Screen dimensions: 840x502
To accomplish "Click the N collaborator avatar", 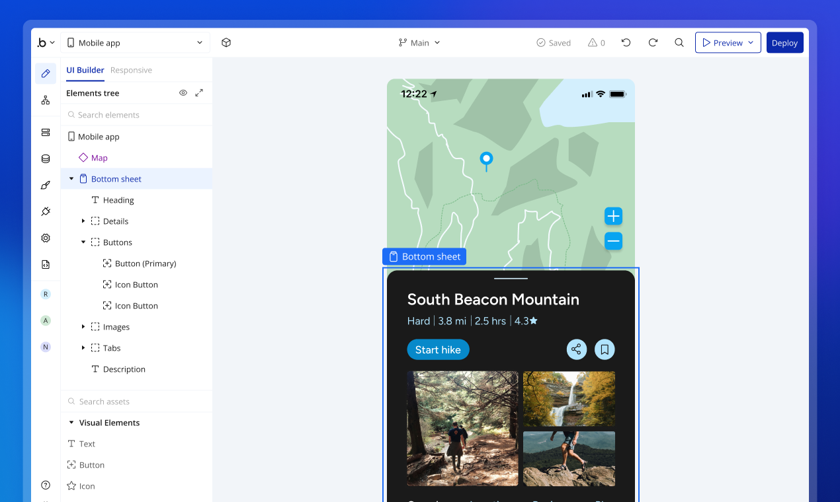I will pos(46,347).
